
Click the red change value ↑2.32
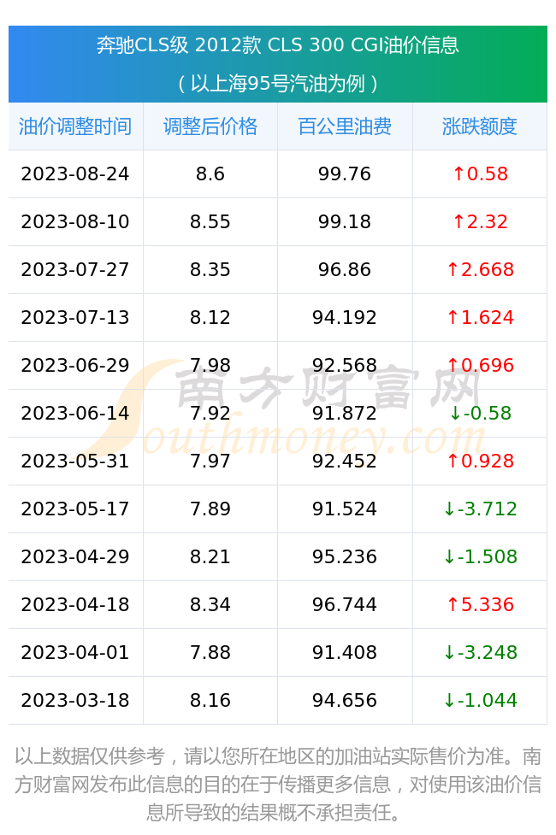(480, 222)
